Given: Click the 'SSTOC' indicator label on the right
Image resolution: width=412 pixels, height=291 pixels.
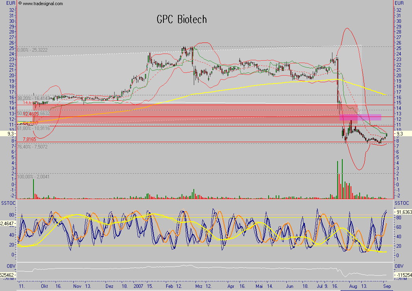Looking at the screenshot, I should click(x=402, y=203).
